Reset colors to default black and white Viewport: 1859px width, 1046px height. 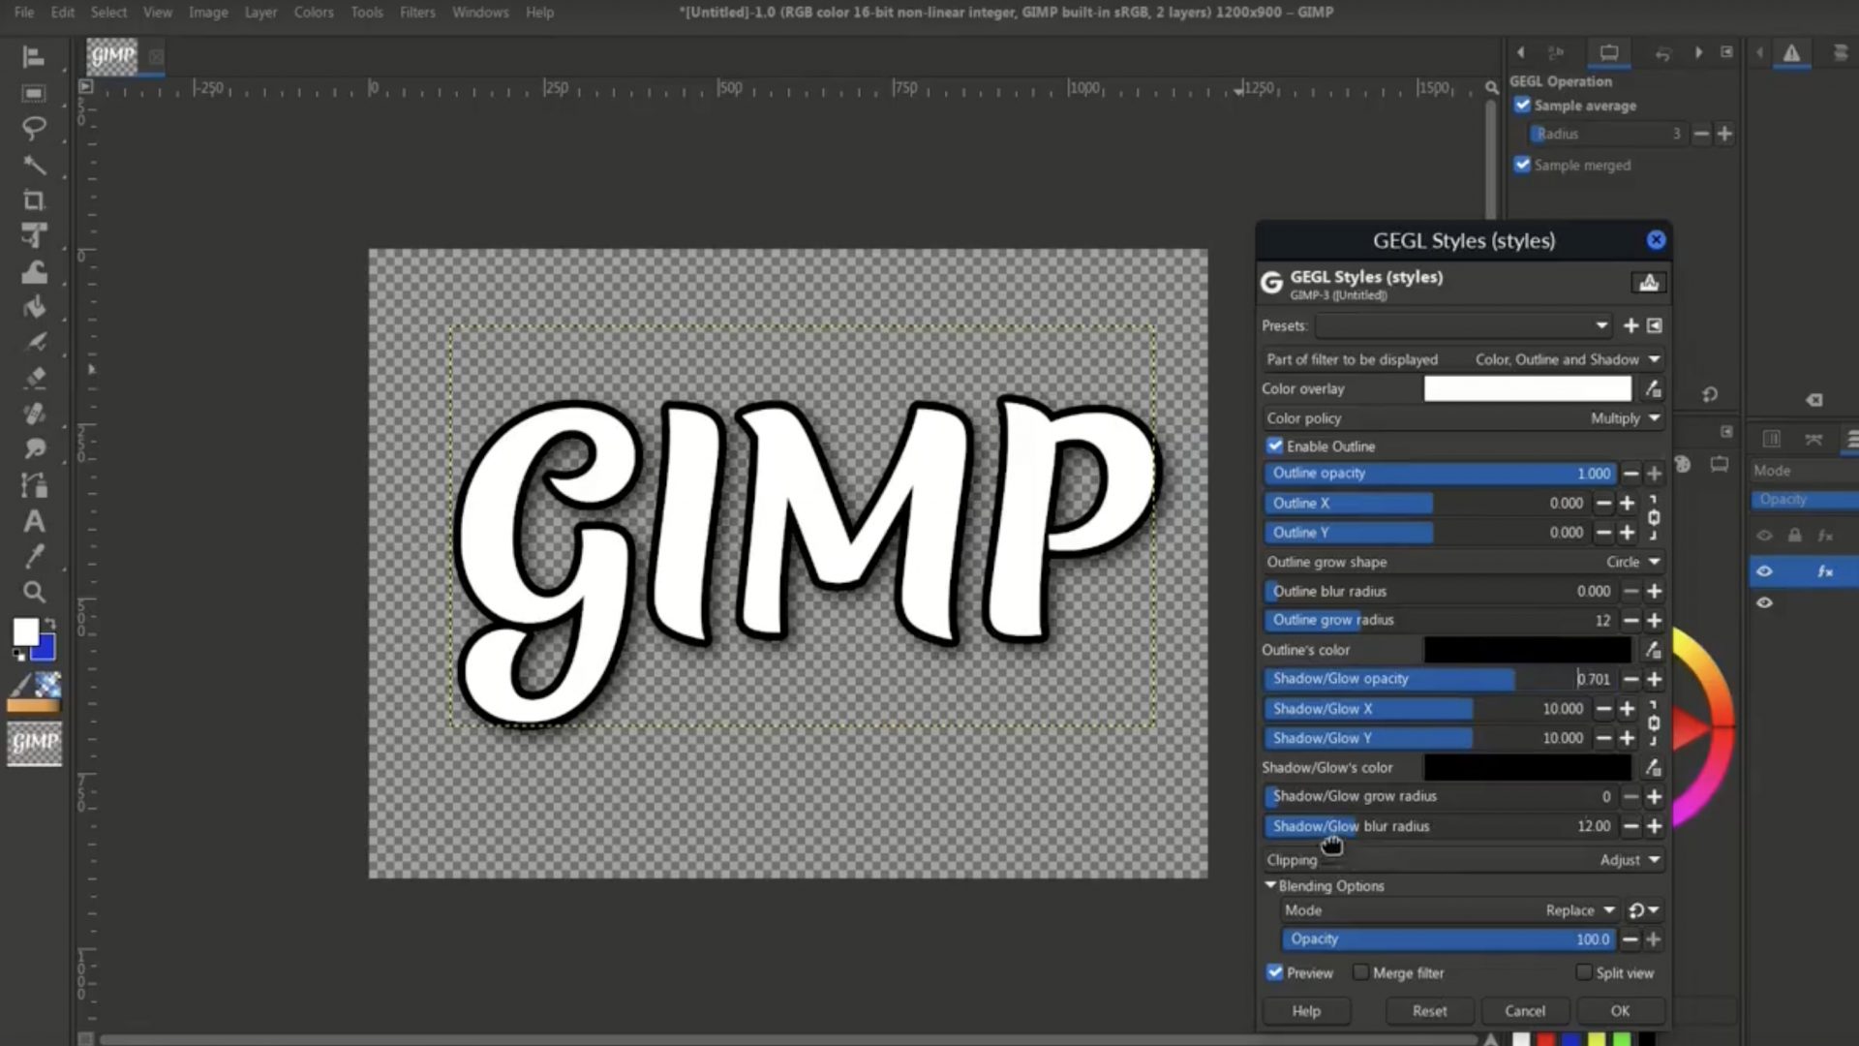(18, 656)
